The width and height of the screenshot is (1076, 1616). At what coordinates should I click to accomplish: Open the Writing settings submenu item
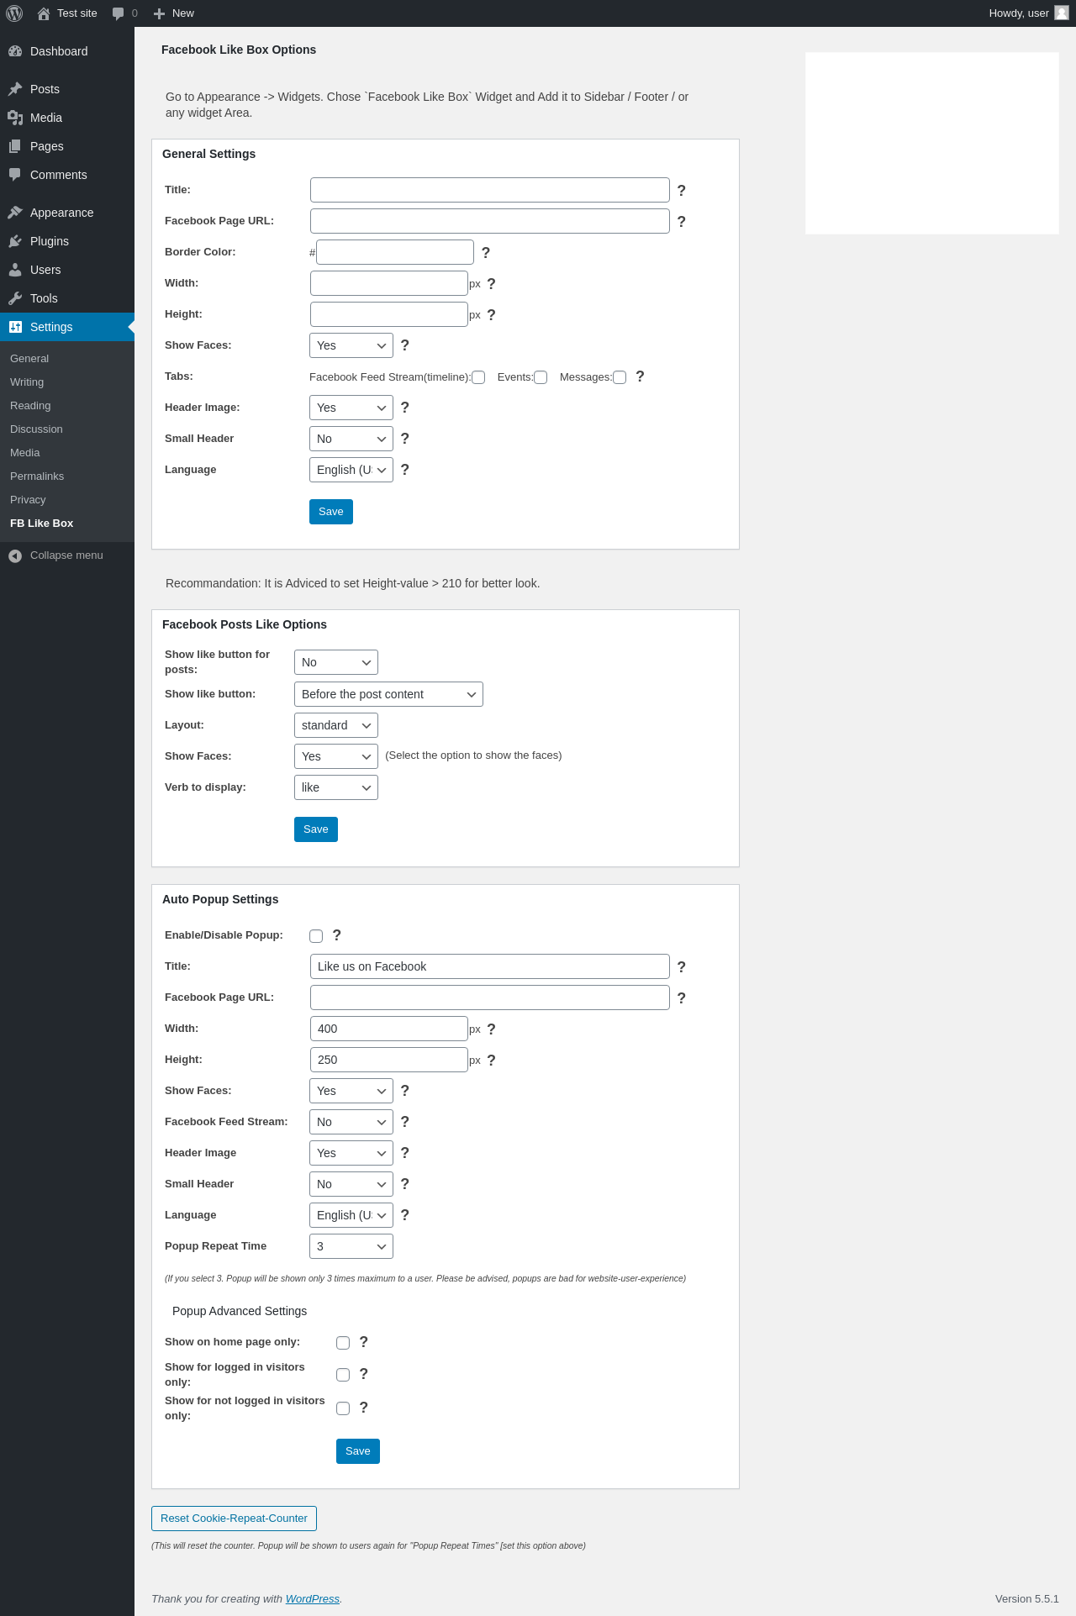pyautogui.click(x=27, y=382)
